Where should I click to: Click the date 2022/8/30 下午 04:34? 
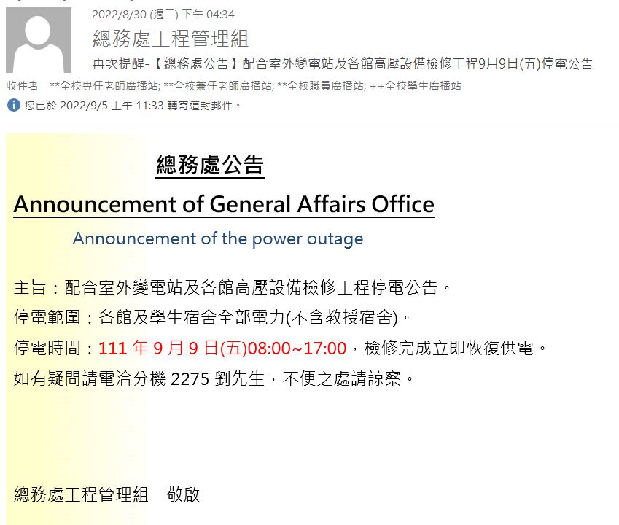pos(163,15)
